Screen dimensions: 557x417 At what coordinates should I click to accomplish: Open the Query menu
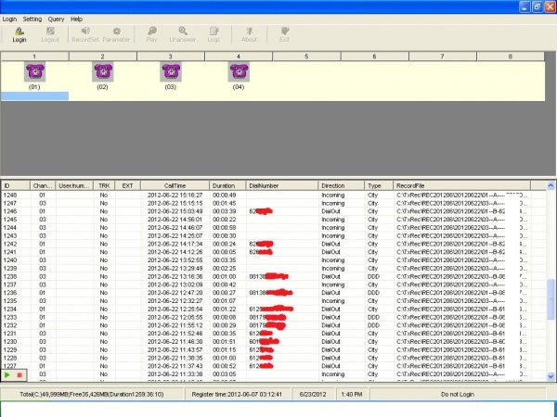click(x=57, y=19)
